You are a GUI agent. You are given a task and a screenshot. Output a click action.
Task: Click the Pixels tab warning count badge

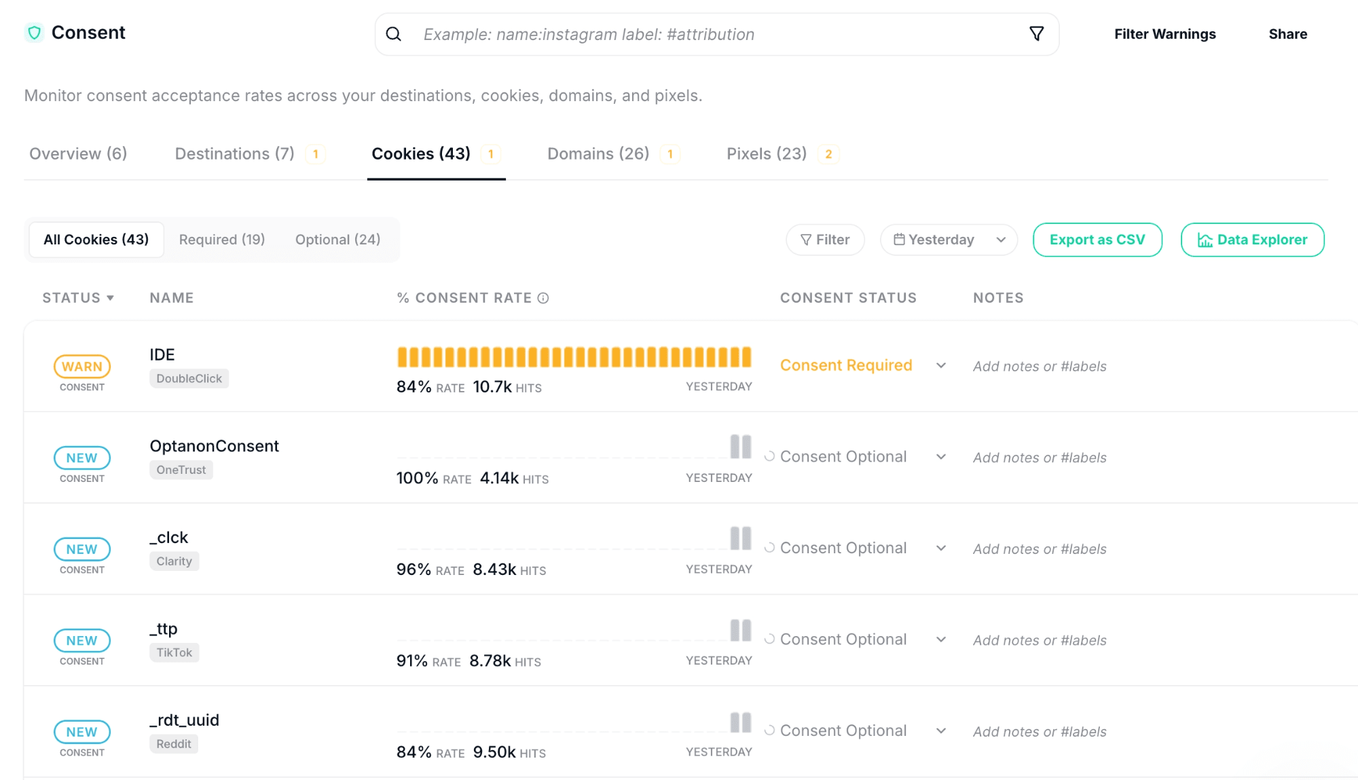pos(828,154)
